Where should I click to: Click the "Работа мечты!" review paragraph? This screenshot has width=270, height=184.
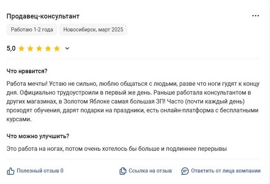click(x=133, y=101)
